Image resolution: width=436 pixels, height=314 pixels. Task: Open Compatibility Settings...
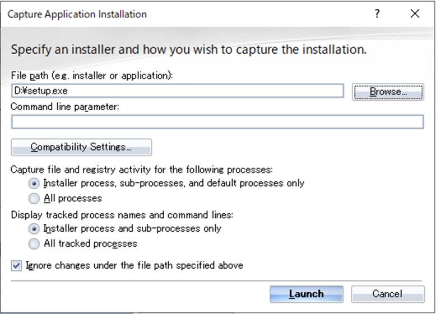(x=81, y=147)
